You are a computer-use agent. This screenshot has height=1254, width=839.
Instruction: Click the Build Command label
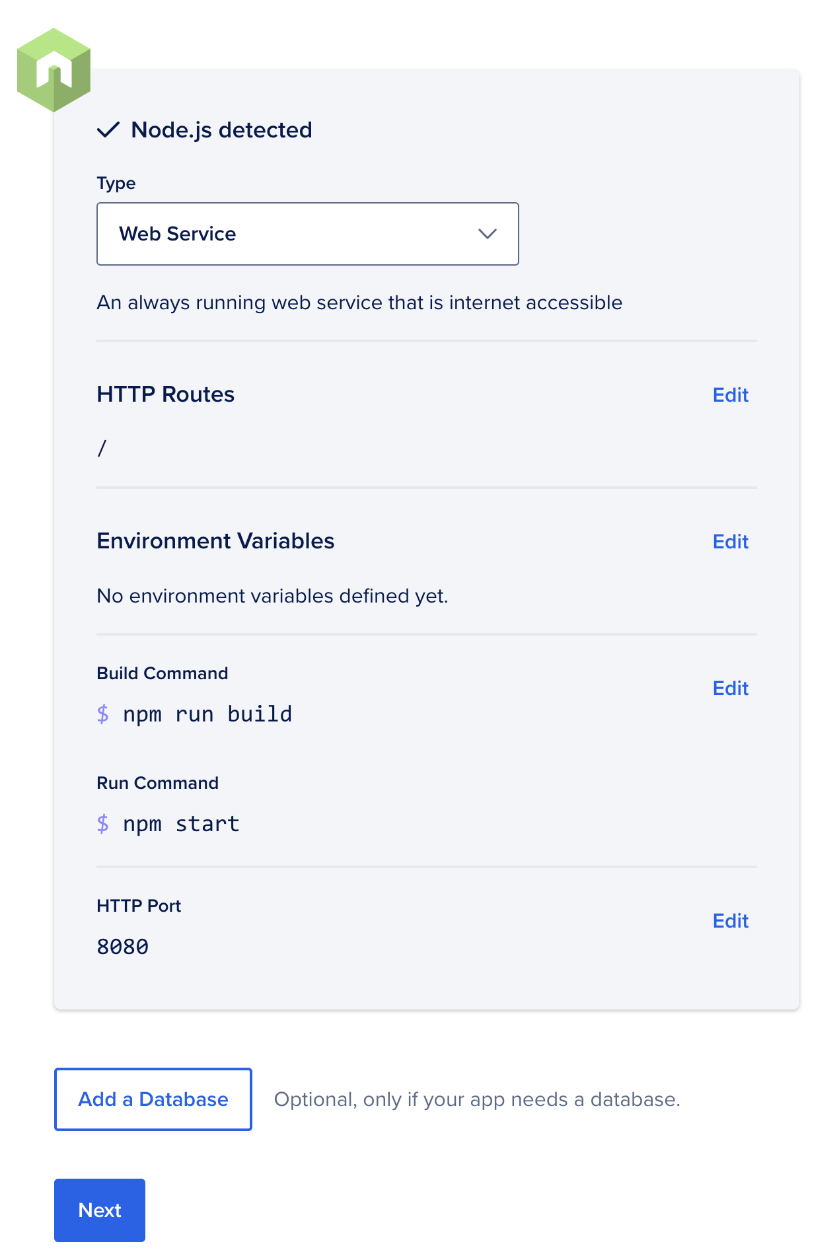[x=163, y=673]
